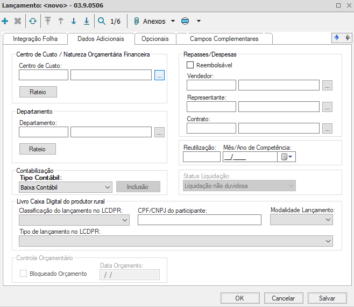Expand Tipo de lançamento no LCDPR dropdown
This screenshot has height=307, width=354.
coord(328,242)
